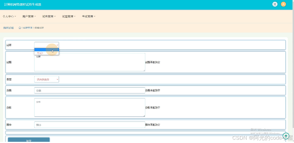
Task: Open the 请选择类型 type dropdown
Action: point(47,79)
